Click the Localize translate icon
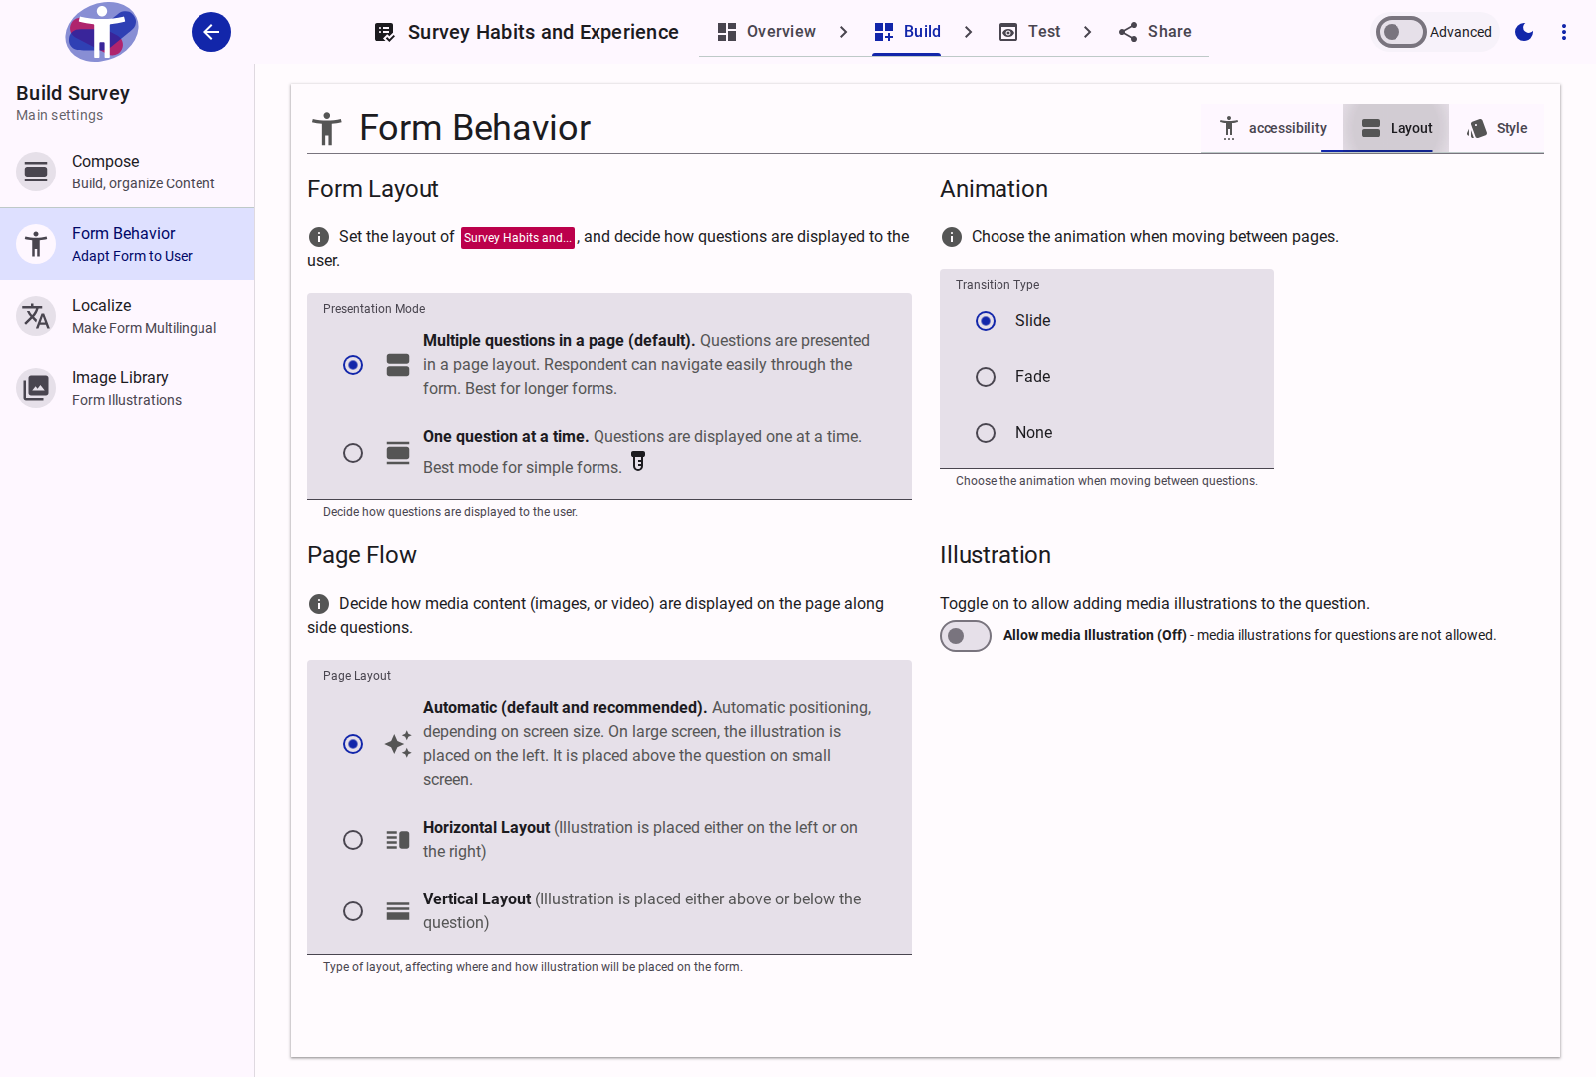This screenshot has width=1596, height=1077. click(36, 316)
